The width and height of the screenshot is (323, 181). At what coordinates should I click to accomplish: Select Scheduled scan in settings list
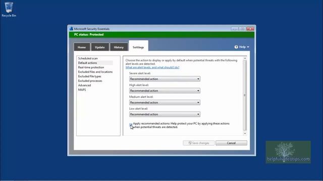tap(88, 58)
